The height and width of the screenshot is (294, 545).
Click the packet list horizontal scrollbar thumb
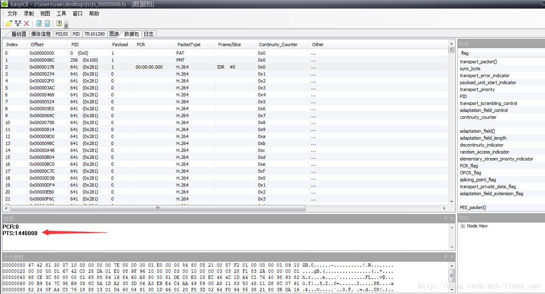[x=158, y=208]
